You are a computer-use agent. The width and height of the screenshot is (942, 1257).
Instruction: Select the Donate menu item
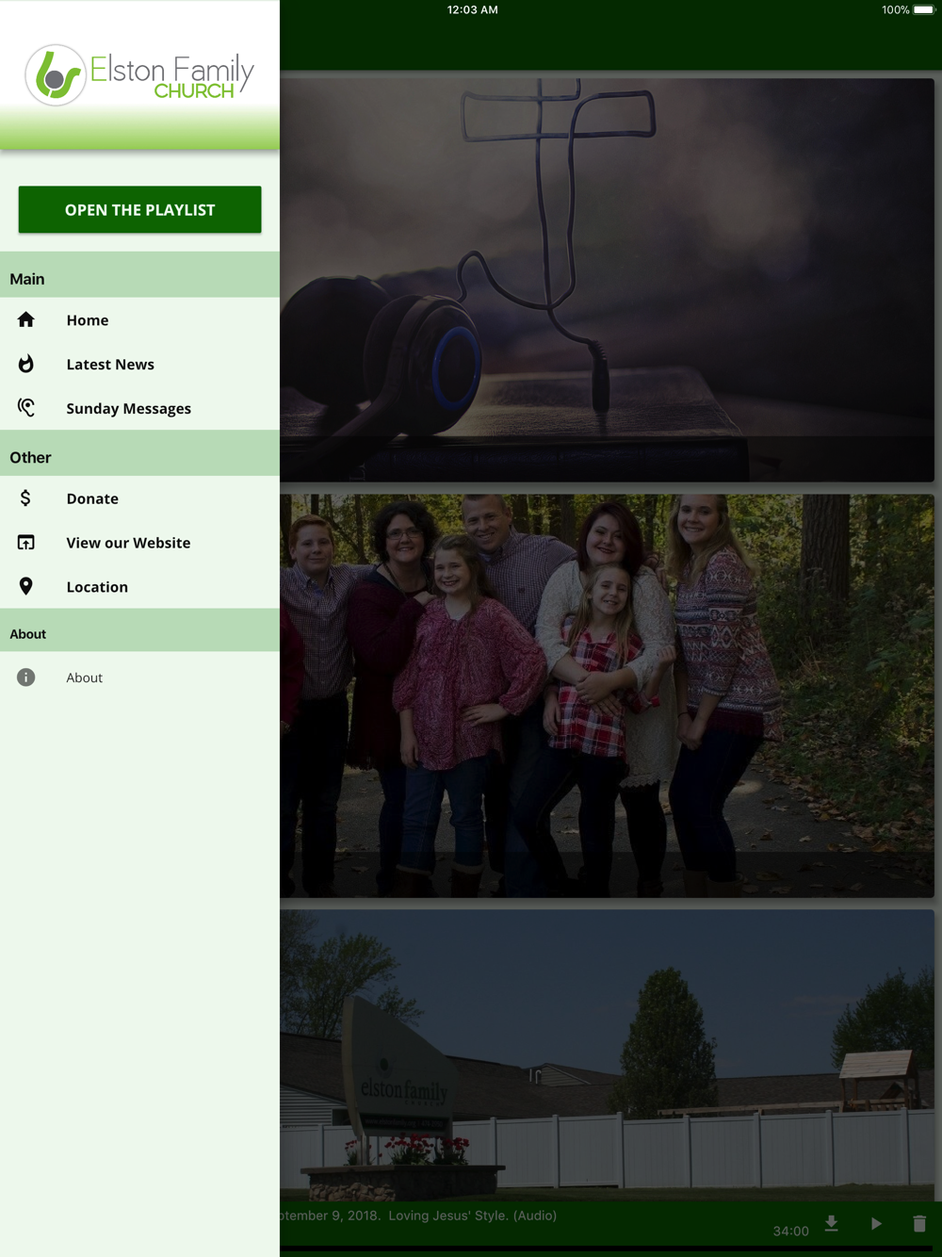139,498
